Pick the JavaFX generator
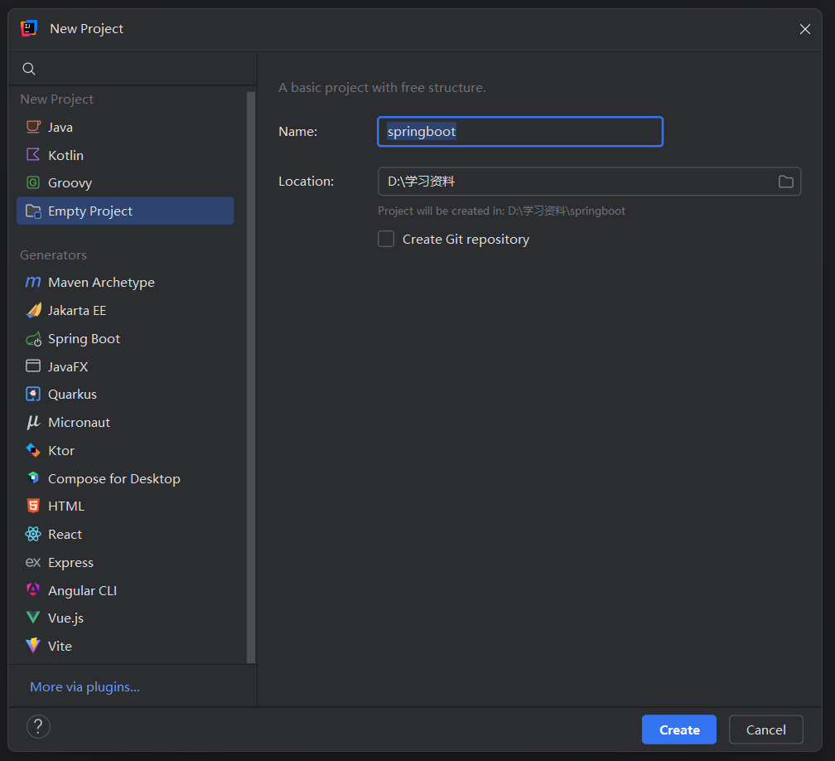The width and height of the screenshot is (835, 761). 125,366
